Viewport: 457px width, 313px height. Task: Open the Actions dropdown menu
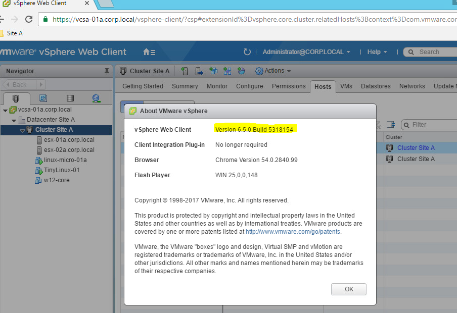coord(273,71)
